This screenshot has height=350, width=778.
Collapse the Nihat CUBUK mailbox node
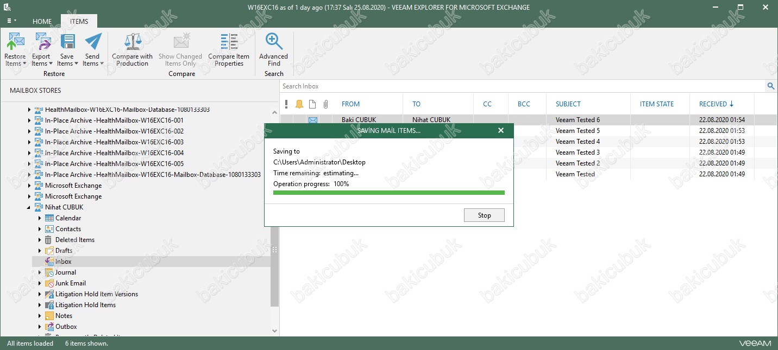click(x=29, y=207)
